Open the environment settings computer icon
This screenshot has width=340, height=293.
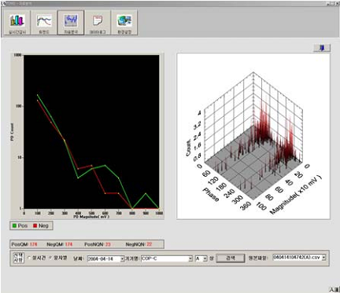click(x=124, y=23)
